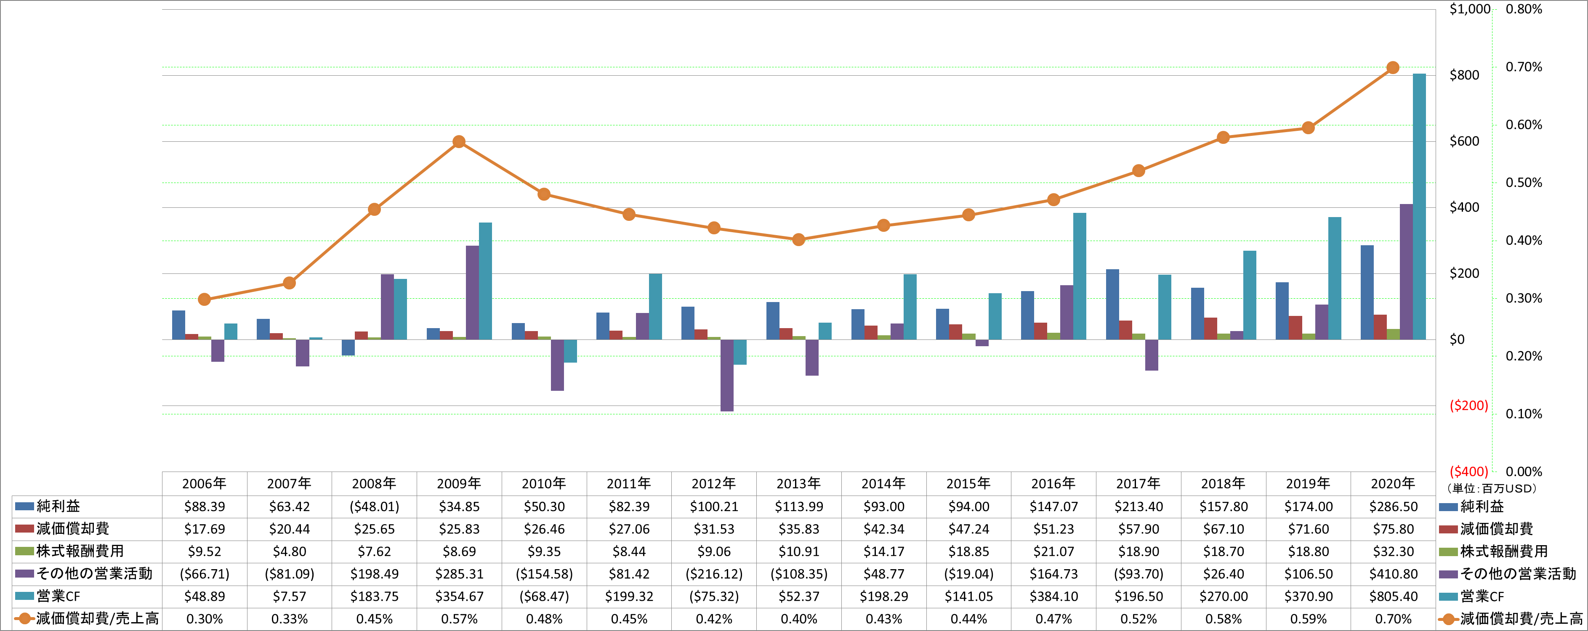Click the $285.31 cell for 2009
This screenshot has width=1588, height=631.
[x=459, y=574]
